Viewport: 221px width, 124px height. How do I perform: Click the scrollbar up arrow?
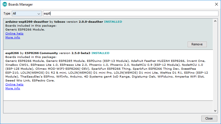(215, 21)
